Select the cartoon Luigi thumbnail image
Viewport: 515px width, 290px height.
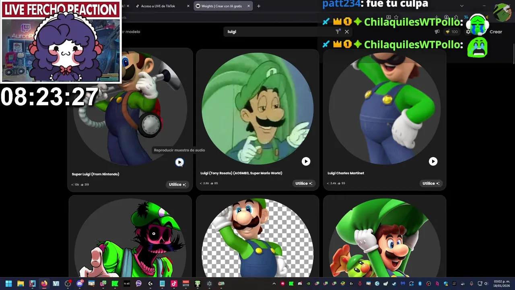[x=257, y=109]
